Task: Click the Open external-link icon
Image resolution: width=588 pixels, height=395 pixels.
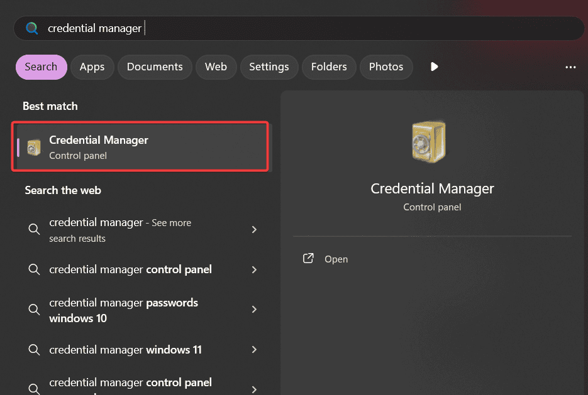Action: (x=308, y=258)
